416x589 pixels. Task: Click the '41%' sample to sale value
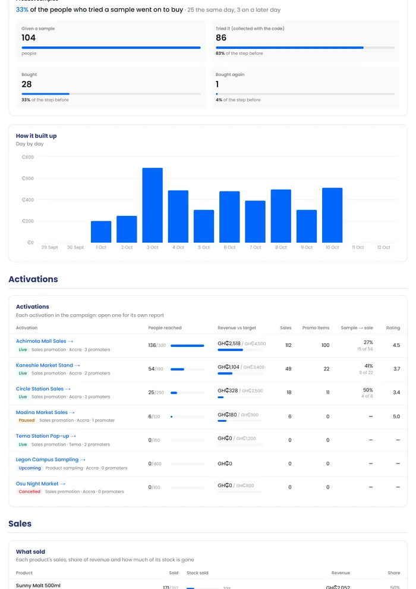tap(368, 366)
